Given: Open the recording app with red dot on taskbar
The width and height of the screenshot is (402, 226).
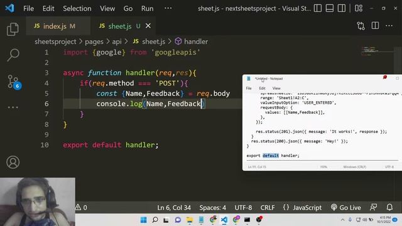Looking at the screenshot, I should click(259, 220).
